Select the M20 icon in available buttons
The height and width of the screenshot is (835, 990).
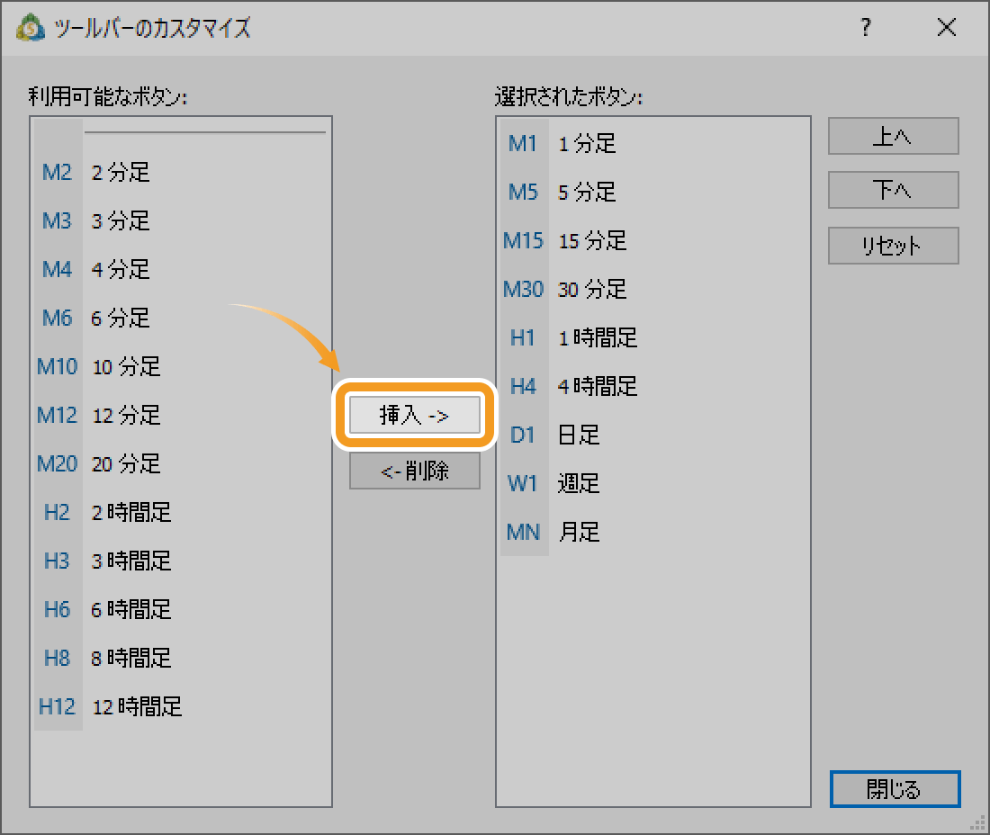click(58, 464)
